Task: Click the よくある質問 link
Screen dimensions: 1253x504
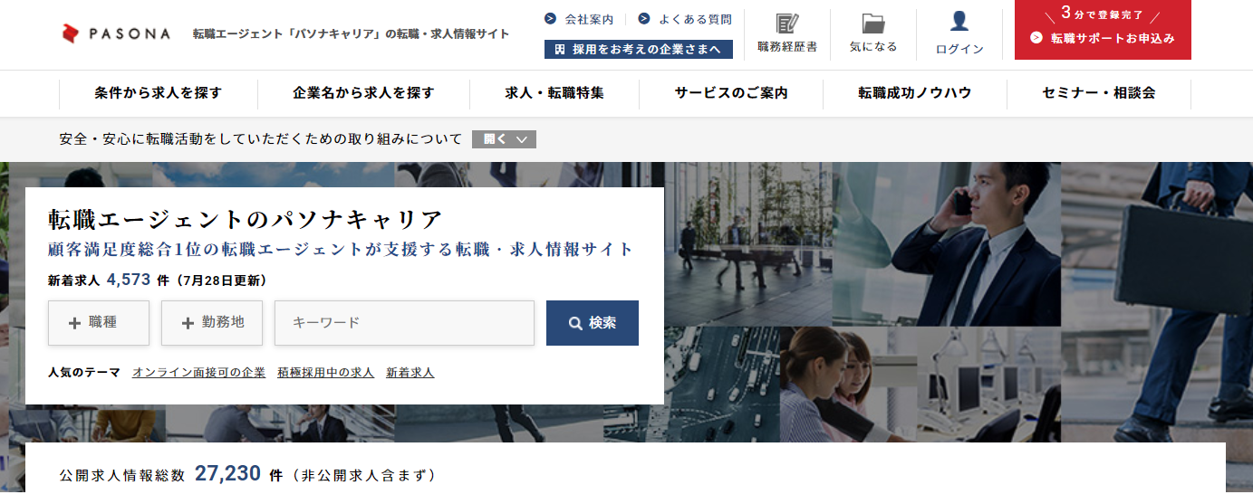Action: tap(695, 18)
